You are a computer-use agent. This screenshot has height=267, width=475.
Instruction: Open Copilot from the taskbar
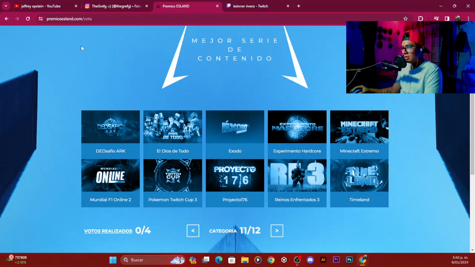193,260
